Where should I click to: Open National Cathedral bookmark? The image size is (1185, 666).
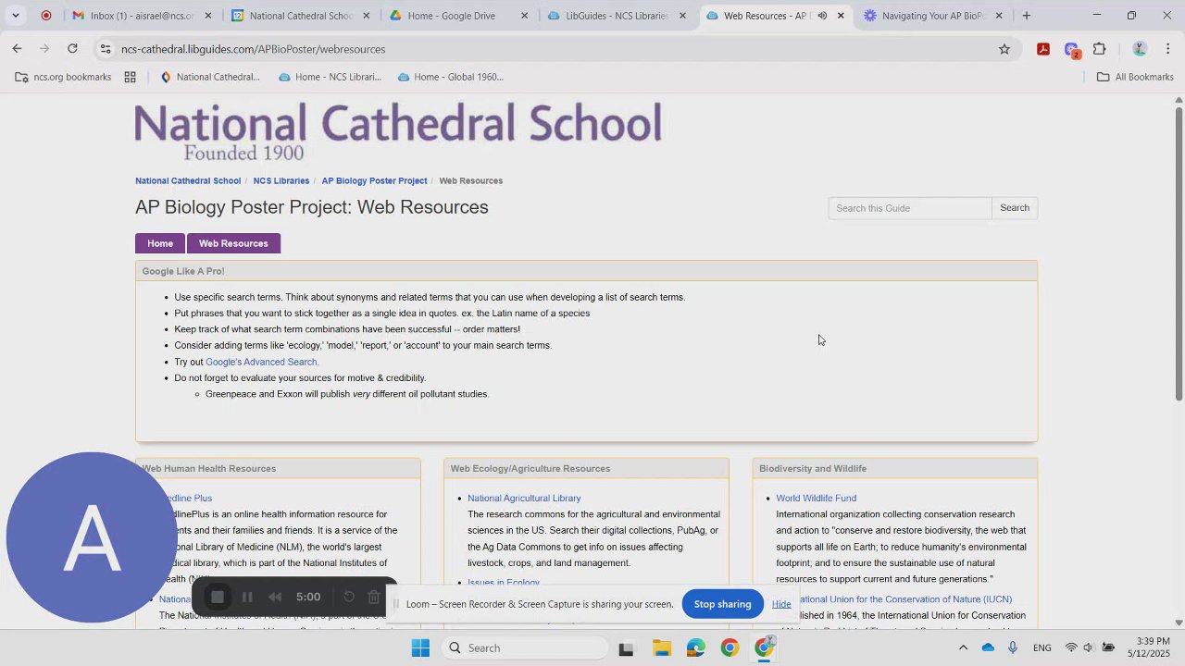click(210, 77)
